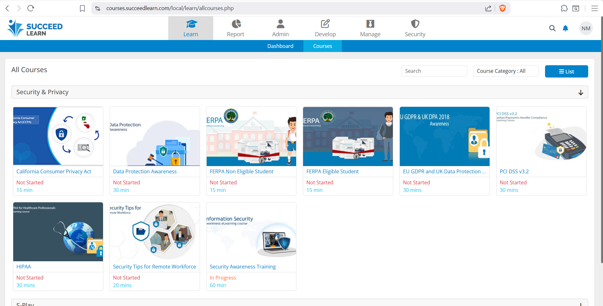Open HIPAA title link

[24, 267]
